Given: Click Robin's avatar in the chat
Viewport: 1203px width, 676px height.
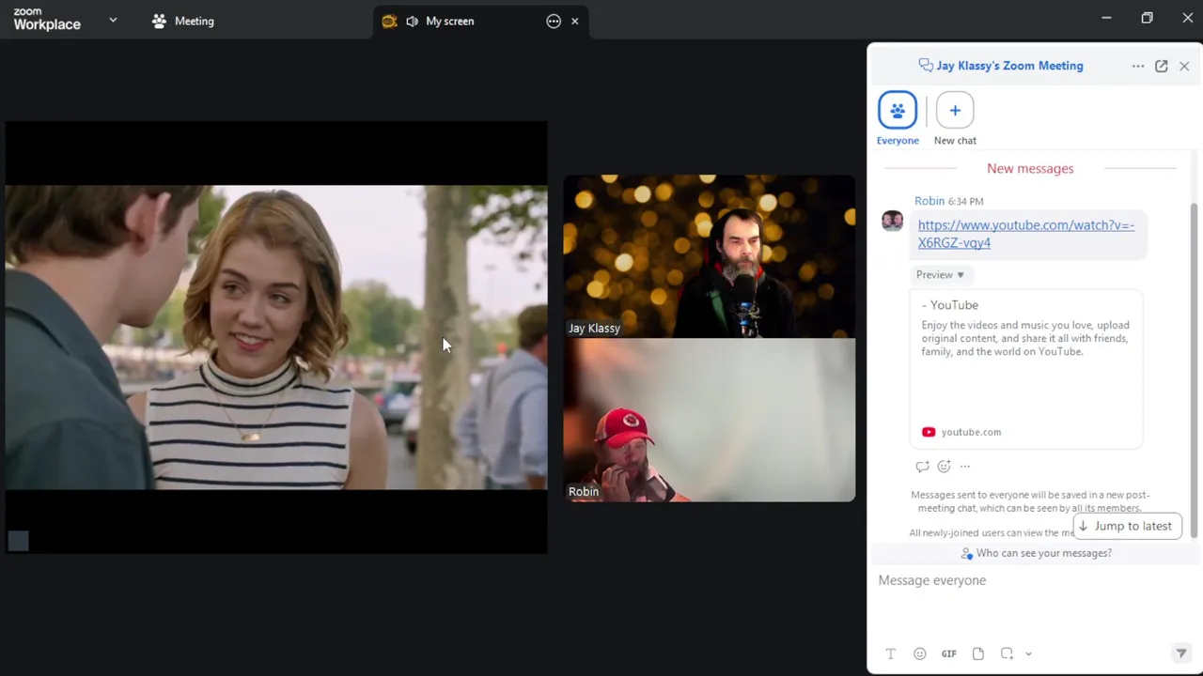Looking at the screenshot, I should [x=892, y=221].
